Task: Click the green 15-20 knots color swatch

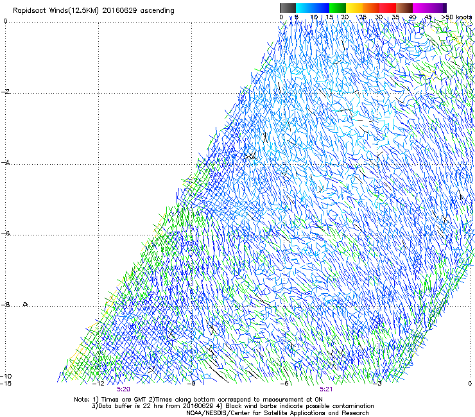Action: pos(338,8)
